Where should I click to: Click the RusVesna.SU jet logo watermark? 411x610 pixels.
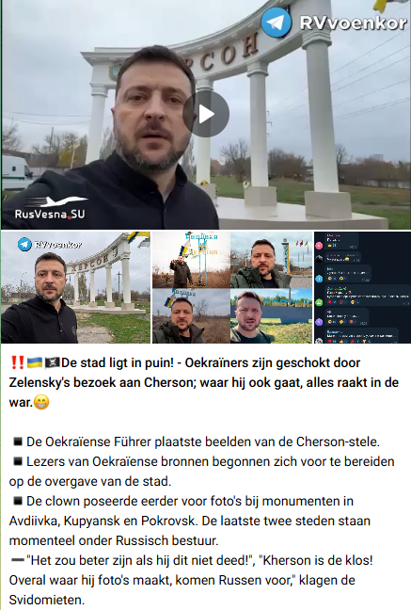(x=50, y=208)
